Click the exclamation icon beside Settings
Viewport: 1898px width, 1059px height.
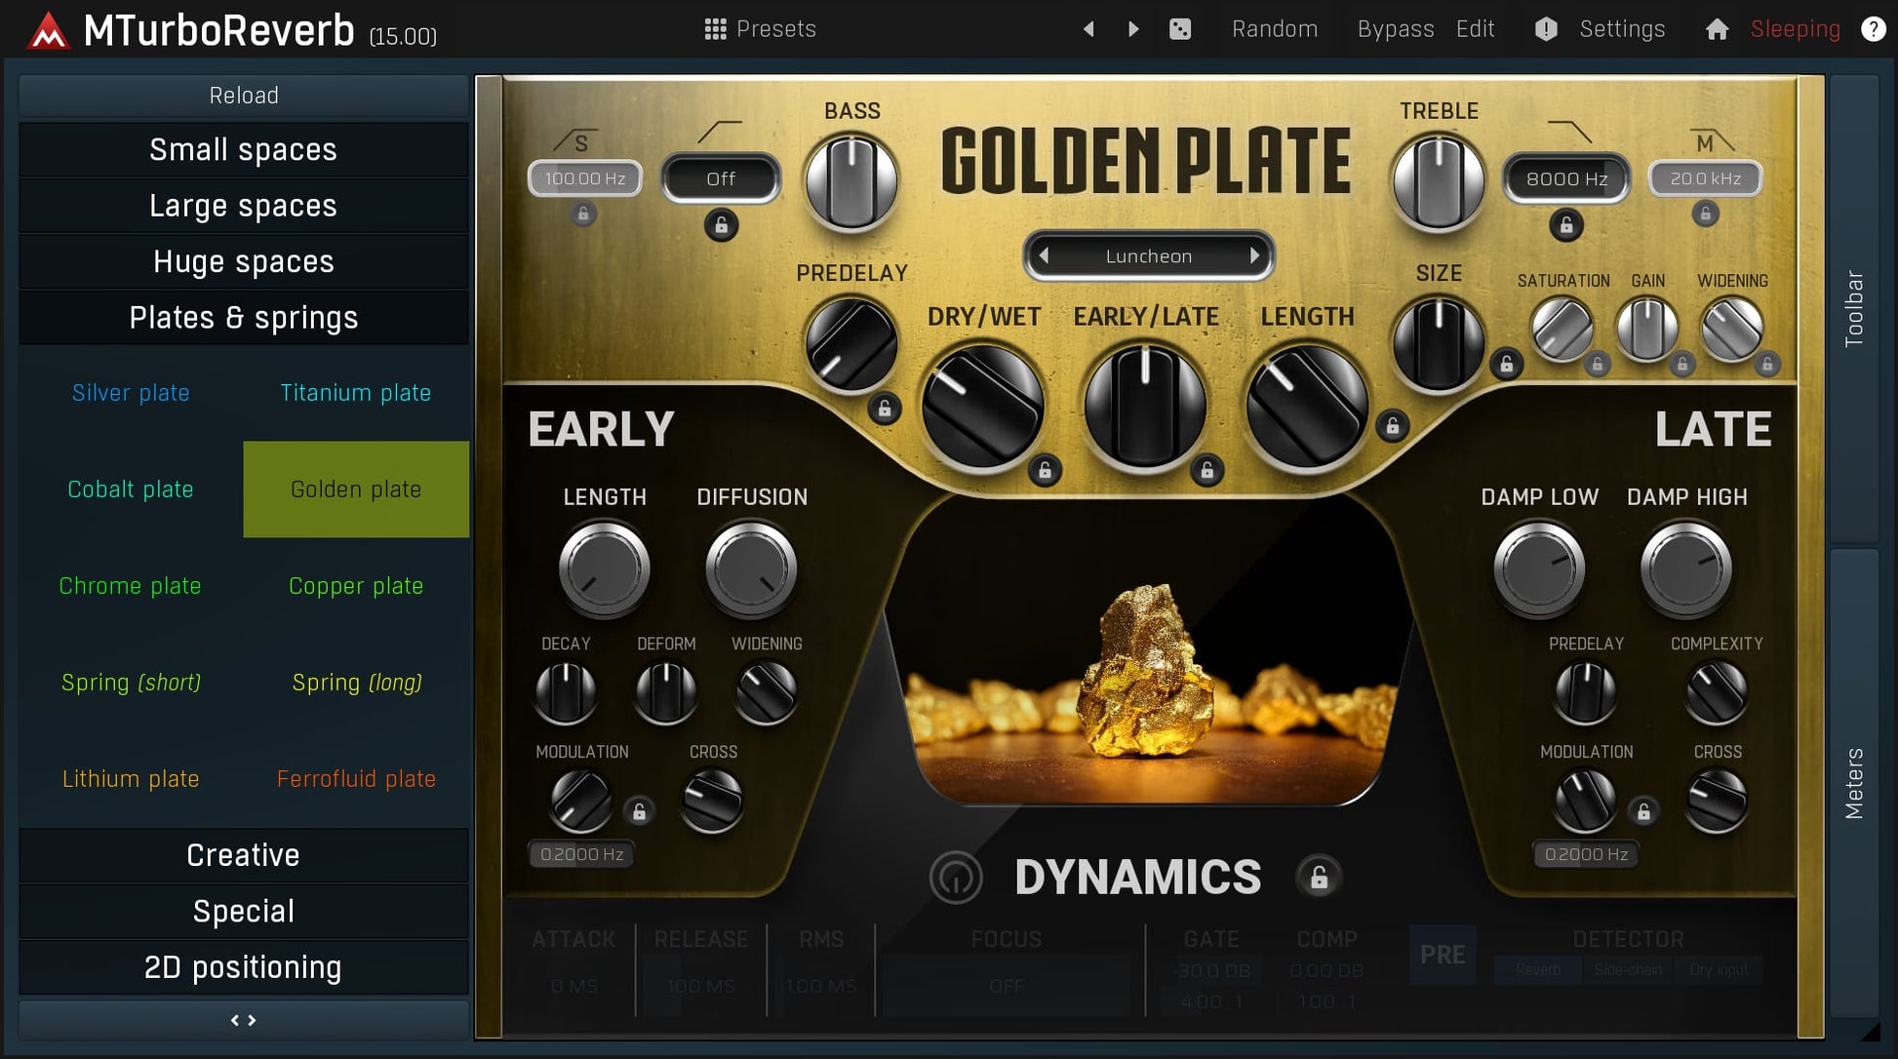1546,29
